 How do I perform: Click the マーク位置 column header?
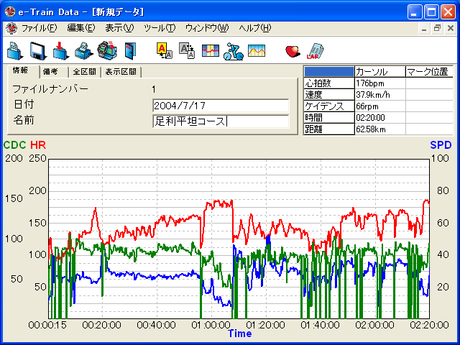428,72
